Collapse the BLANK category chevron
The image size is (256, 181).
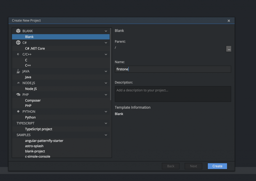[x=106, y=31]
